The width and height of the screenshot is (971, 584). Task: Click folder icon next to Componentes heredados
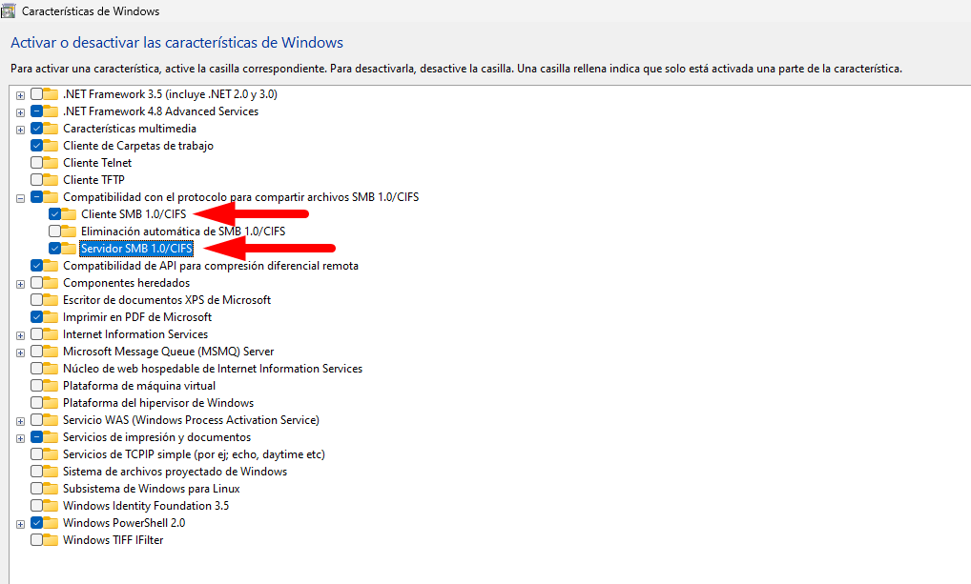51,283
